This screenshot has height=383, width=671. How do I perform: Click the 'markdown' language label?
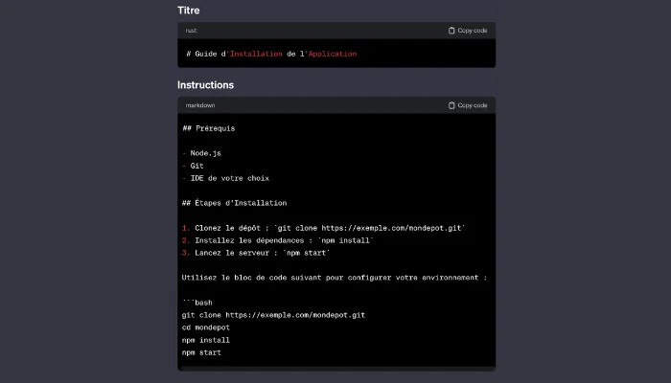(200, 105)
